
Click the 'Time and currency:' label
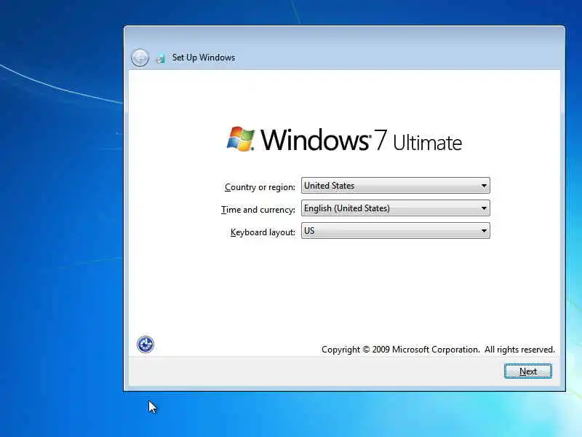(x=258, y=210)
